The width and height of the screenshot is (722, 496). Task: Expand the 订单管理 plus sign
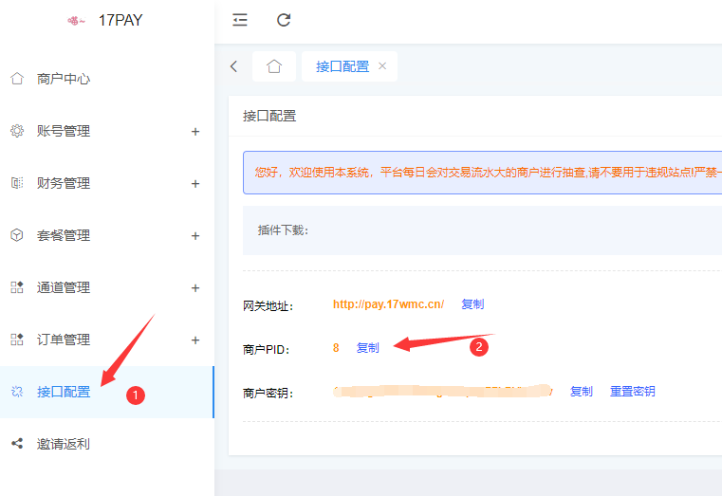tap(195, 340)
